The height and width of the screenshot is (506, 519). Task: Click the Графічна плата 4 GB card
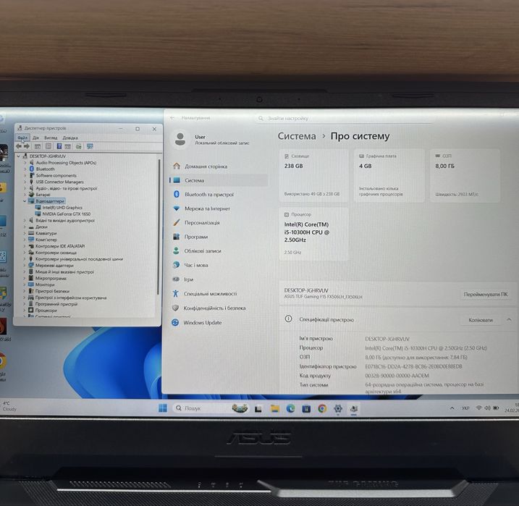coord(389,175)
